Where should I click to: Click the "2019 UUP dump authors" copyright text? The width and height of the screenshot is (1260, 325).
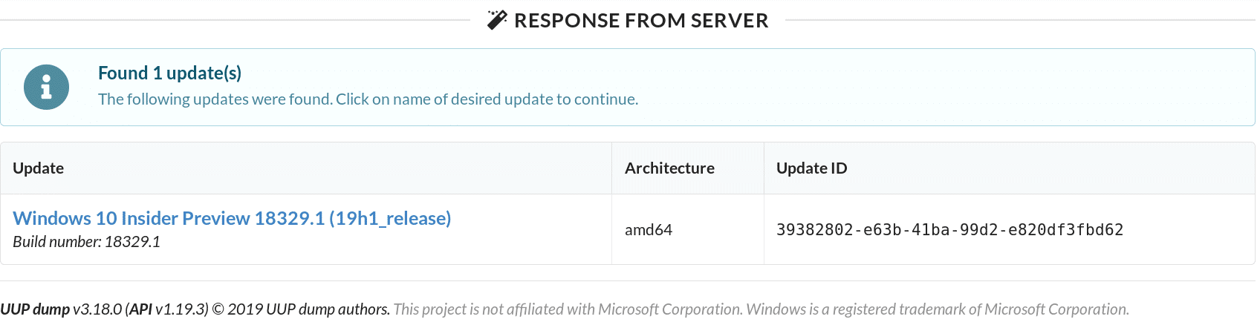pyautogui.click(x=308, y=309)
